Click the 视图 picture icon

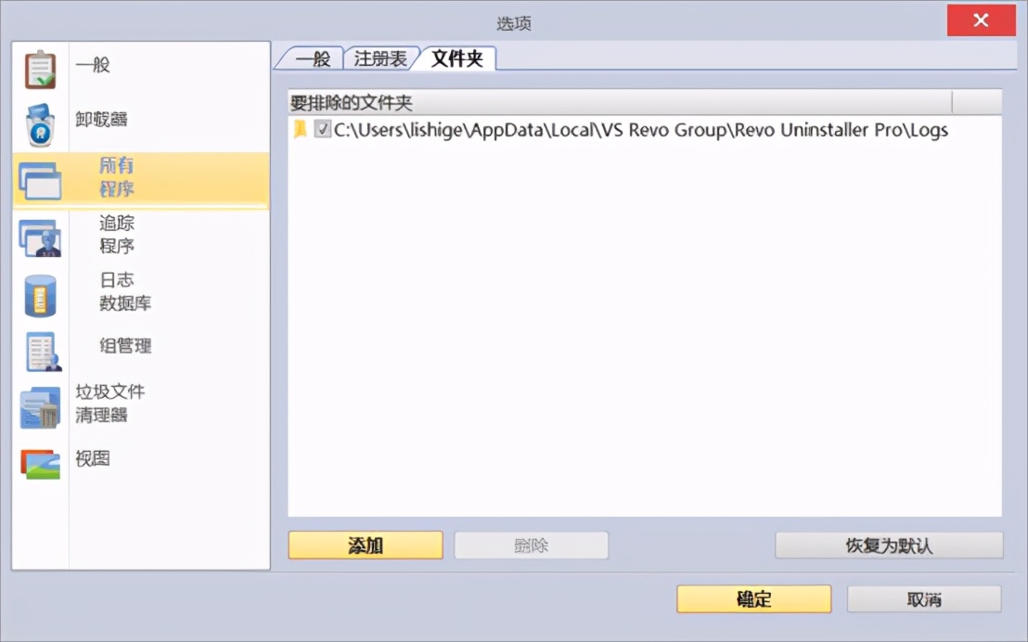[x=40, y=464]
